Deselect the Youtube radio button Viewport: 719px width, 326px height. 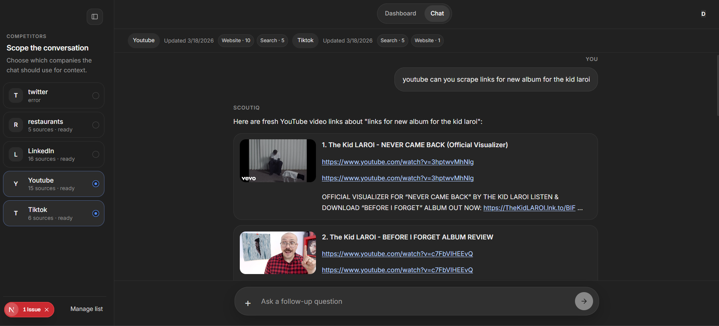click(x=96, y=184)
